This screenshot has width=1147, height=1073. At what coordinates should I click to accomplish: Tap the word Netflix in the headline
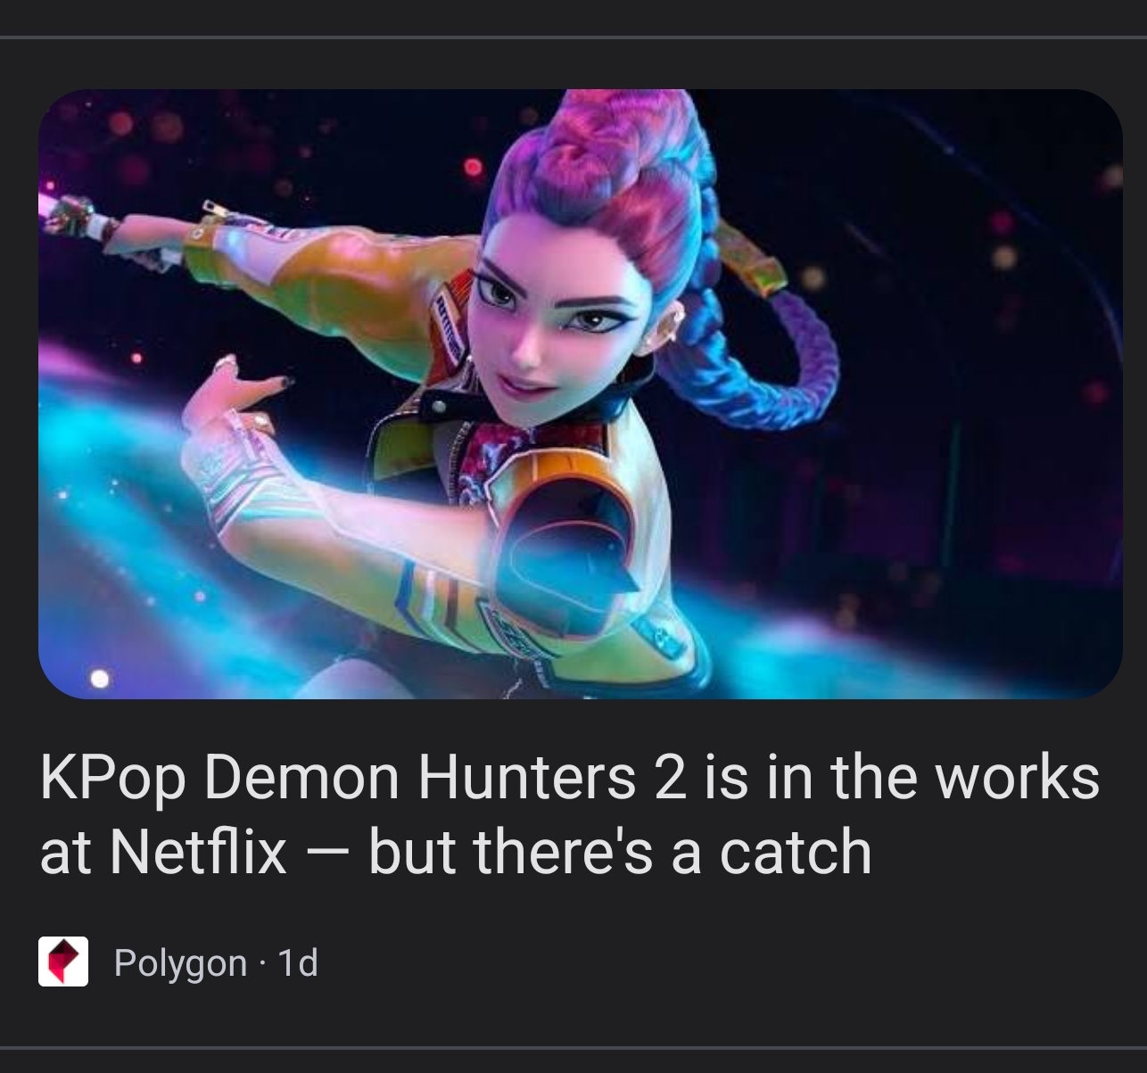click(199, 852)
